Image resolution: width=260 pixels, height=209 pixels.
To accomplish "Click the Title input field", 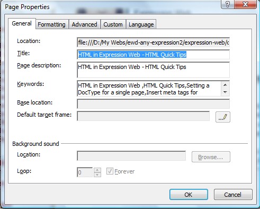I will 153,55.
